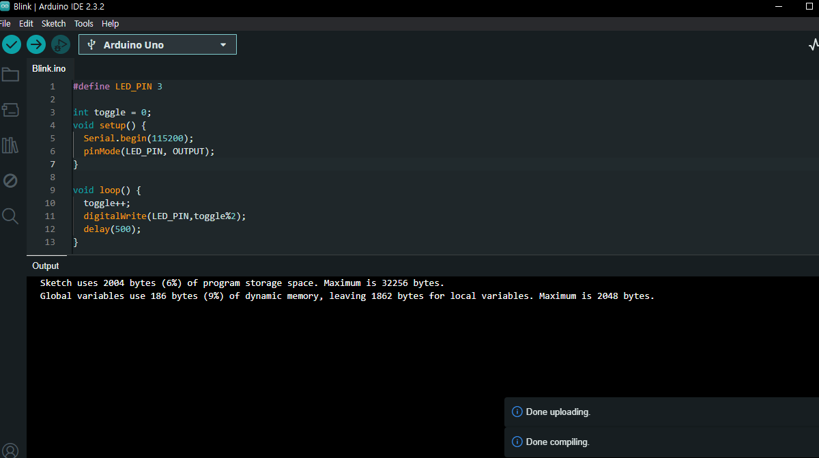Open the Edit menu
The width and height of the screenshot is (819, 458).
coord(26,23)
